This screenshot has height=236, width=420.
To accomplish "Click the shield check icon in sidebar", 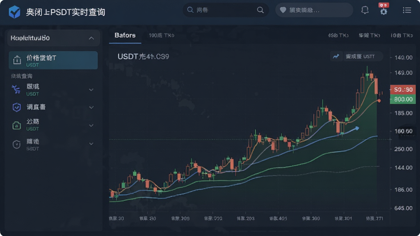I will click(x=16, y=107).
